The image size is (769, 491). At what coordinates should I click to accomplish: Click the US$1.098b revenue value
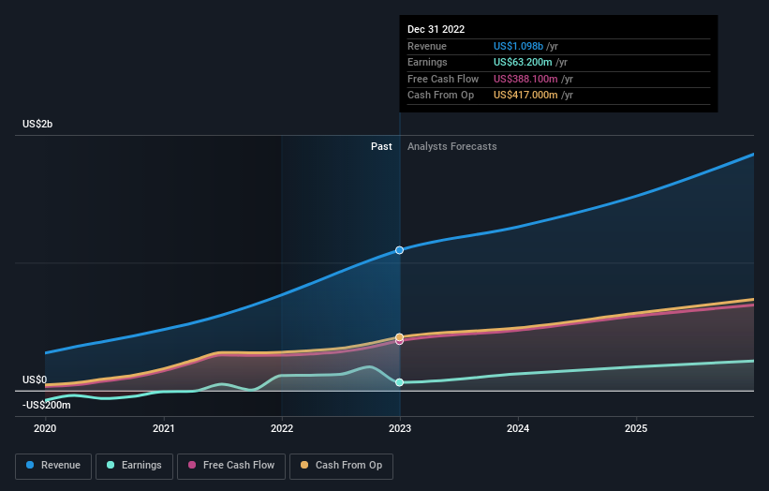pos(518,46)
